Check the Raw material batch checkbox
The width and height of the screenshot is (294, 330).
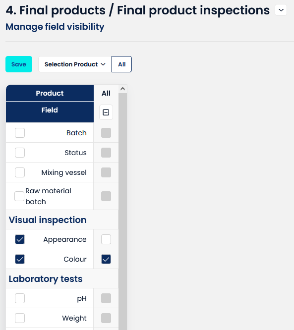(19, 196)
